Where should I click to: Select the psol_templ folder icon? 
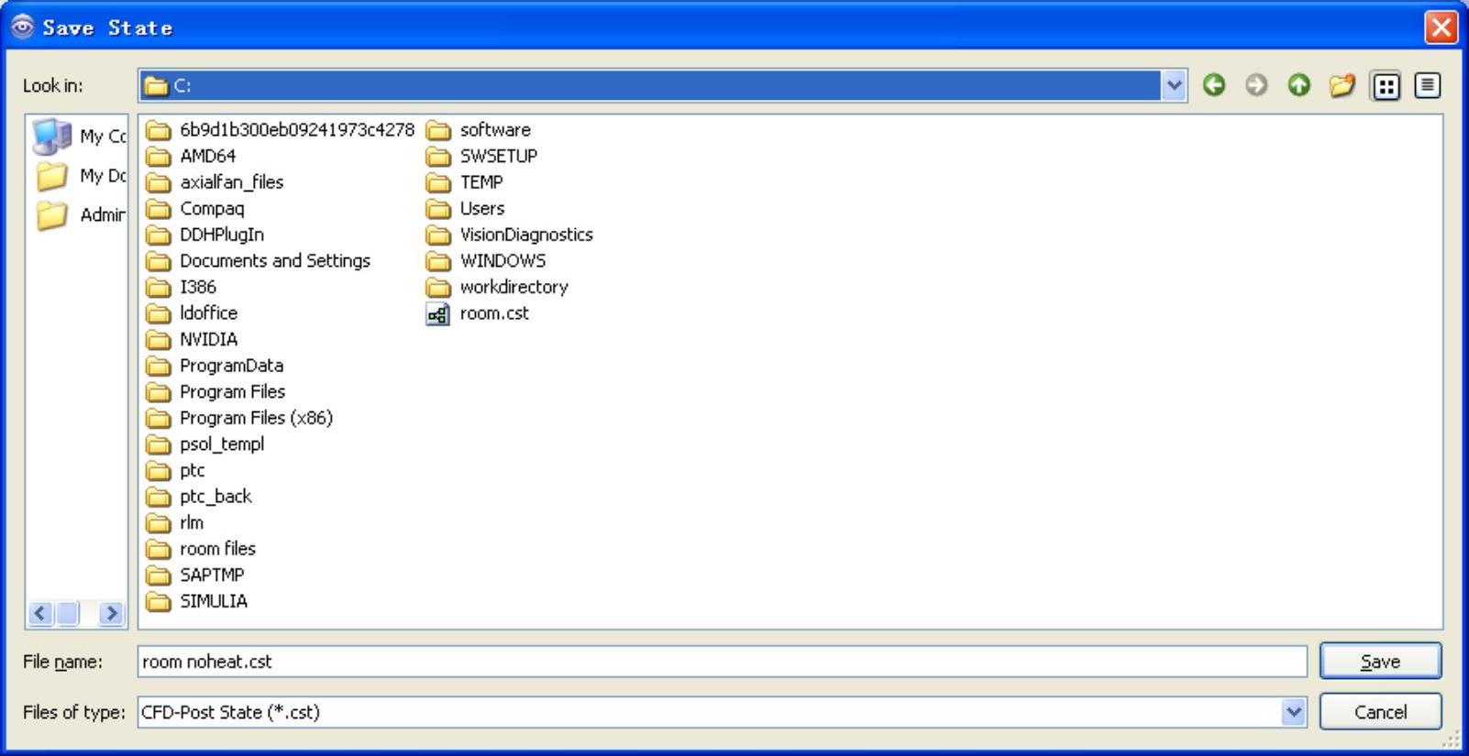(x=159, y=444)
